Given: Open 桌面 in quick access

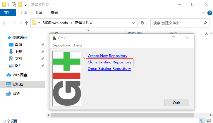Looking at the screenshot, I should pos(18,45).
